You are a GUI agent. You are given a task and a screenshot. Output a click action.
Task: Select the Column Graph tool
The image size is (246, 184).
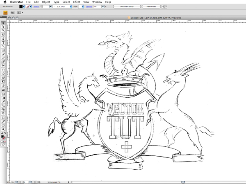[3, 90]
